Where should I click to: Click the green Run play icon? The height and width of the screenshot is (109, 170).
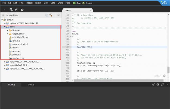click(x=74, y=3)
